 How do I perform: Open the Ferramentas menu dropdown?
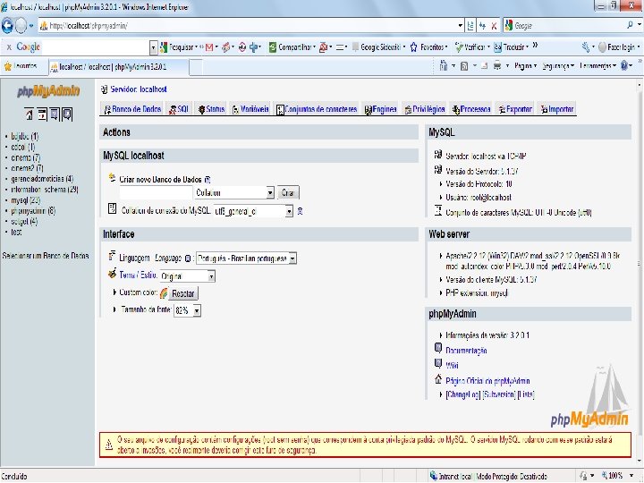(598, 65)
